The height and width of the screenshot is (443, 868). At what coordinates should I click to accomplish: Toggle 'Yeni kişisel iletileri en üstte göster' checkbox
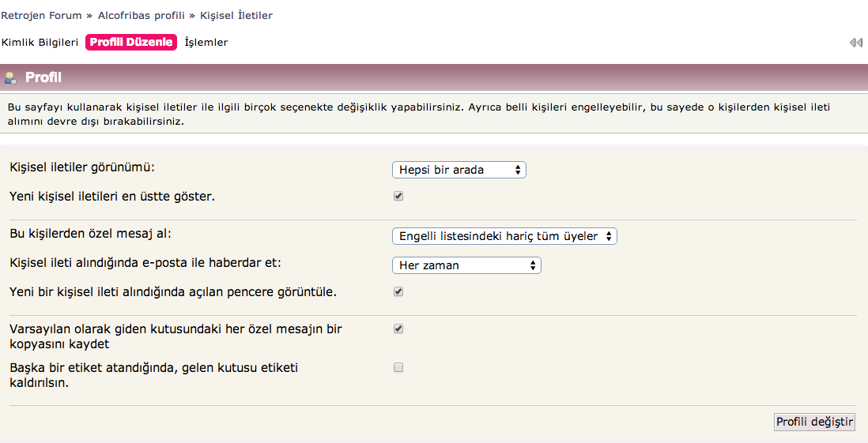click(x=398, y=196)
